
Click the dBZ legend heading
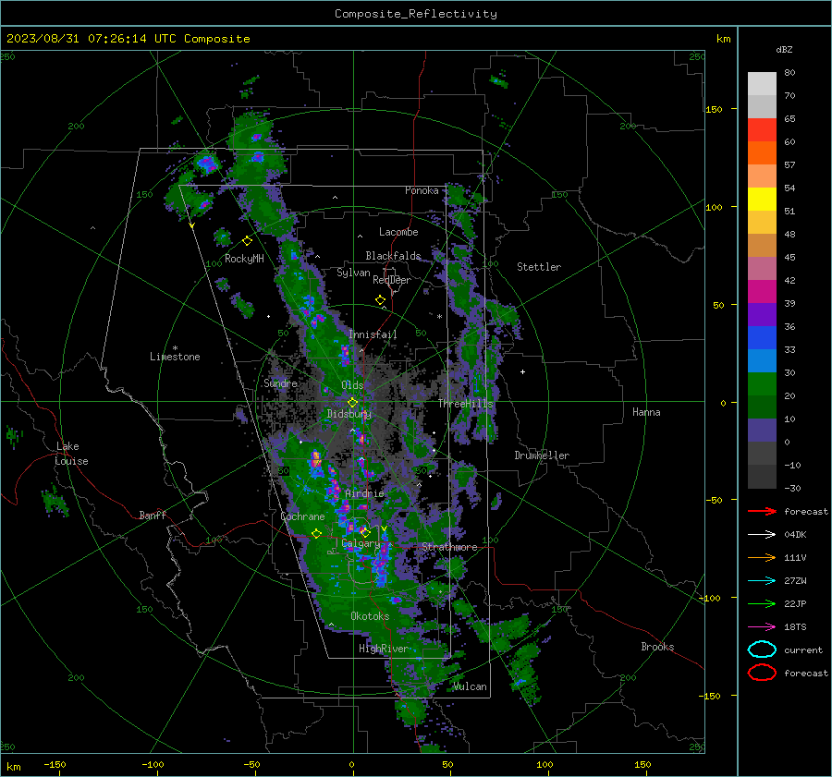click(x=784, y=49)
